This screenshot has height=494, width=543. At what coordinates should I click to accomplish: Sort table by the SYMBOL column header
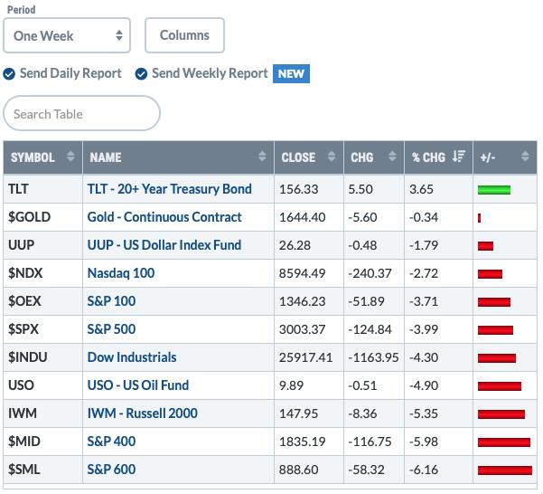coord(43,157)
